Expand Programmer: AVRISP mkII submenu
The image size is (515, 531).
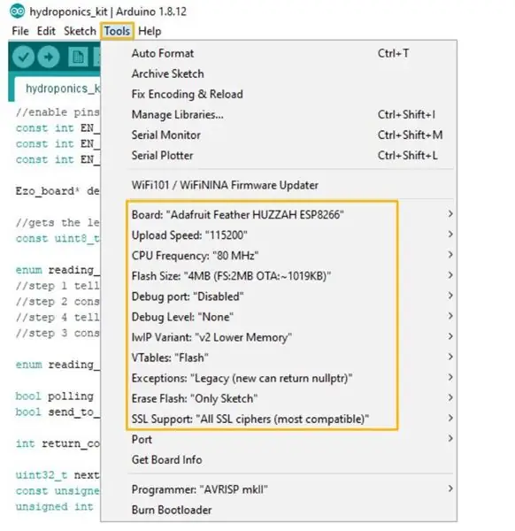click(x=279, y=489)
